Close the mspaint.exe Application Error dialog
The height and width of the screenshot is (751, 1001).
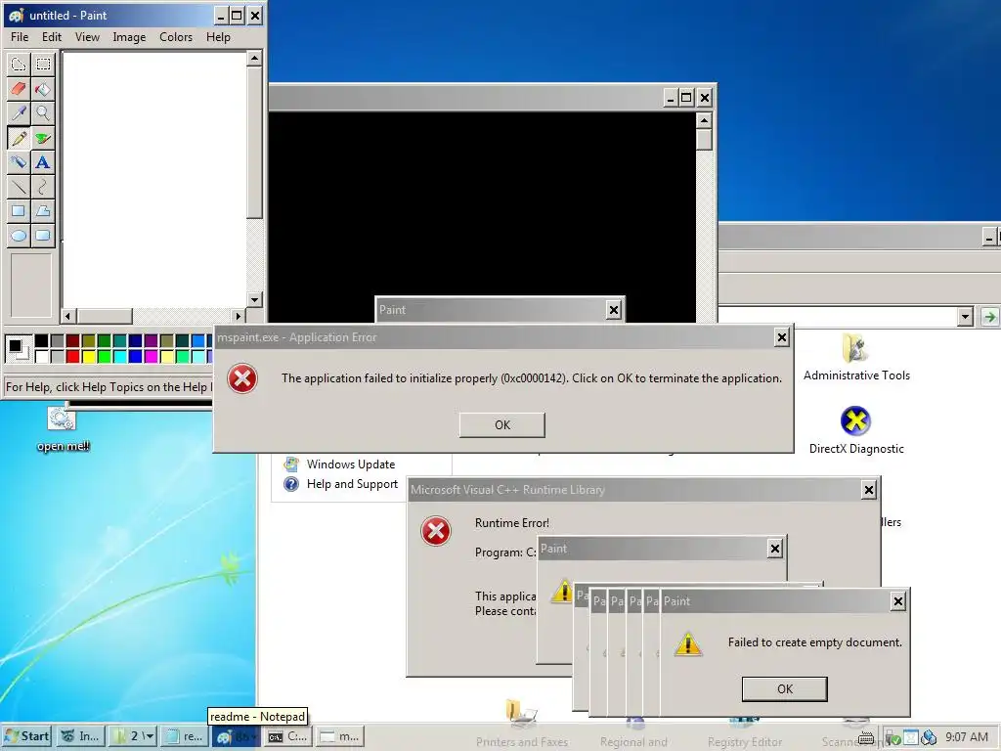pos(781,337)
